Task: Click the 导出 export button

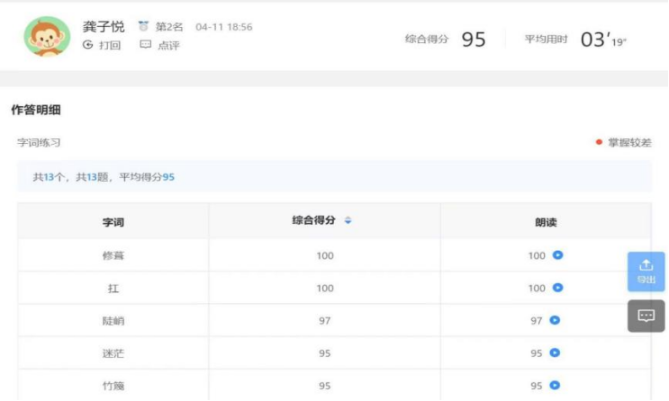Action: coord(646,271)
